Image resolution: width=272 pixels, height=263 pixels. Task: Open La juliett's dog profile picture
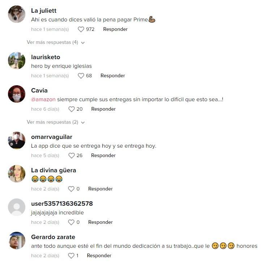tap(17, 14)
